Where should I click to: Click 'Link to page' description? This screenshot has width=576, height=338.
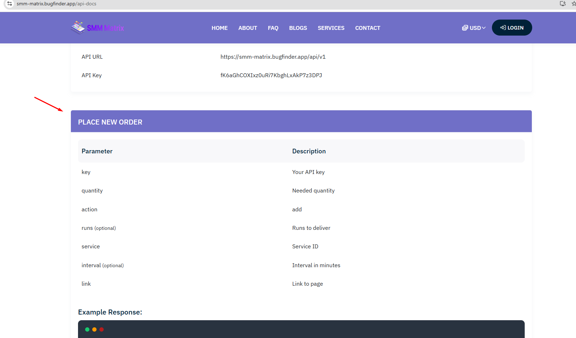point(307,284)
